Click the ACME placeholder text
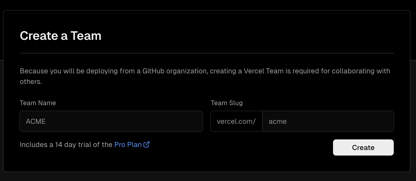 pos(36,121)
